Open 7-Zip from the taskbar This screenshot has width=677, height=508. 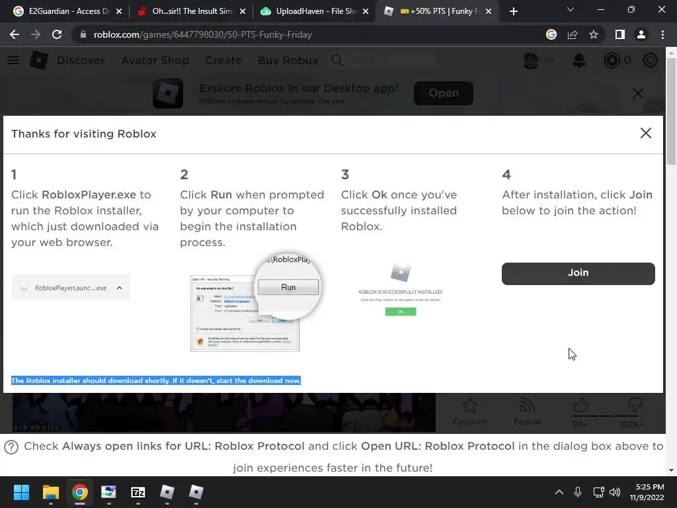(138, 492)
